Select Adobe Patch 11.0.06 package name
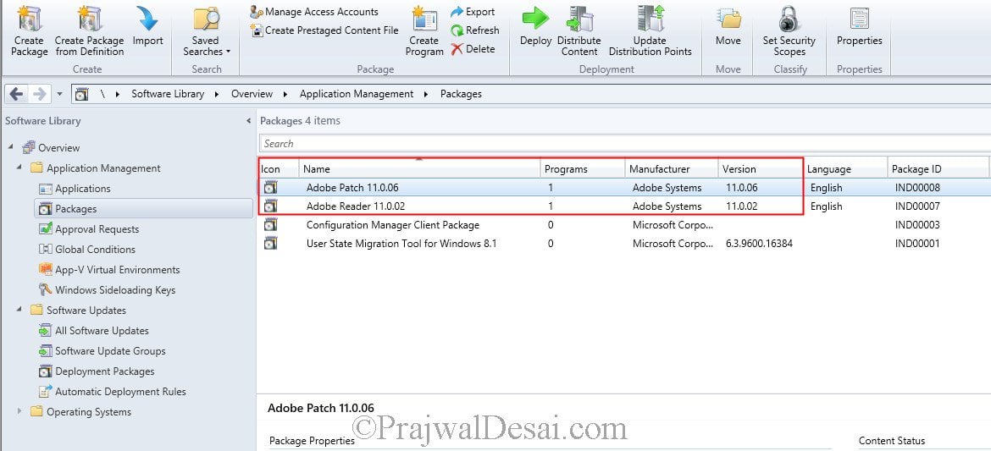The height and width of the screenshot is (451, 991). point(352,188)
